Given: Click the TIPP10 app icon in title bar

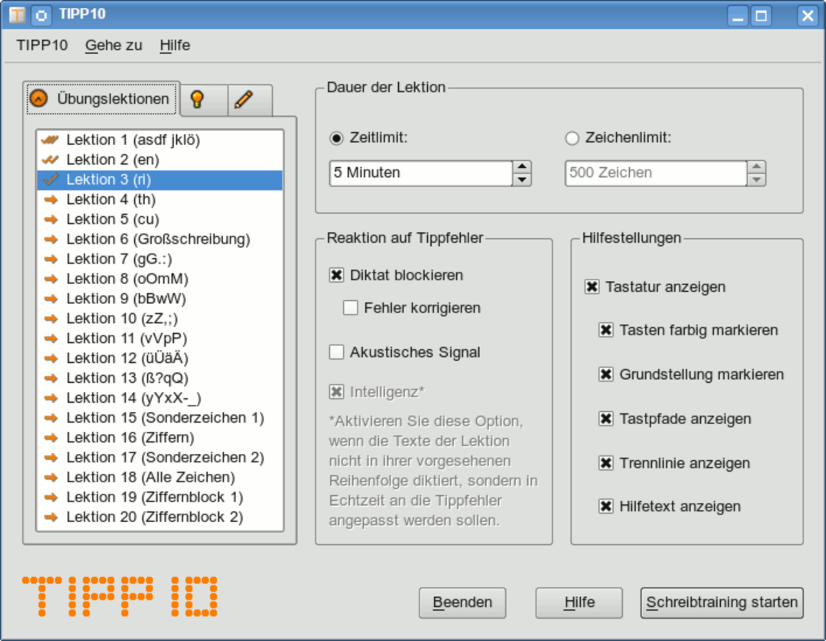Looking at the screenshot, I should pos(17,14).
